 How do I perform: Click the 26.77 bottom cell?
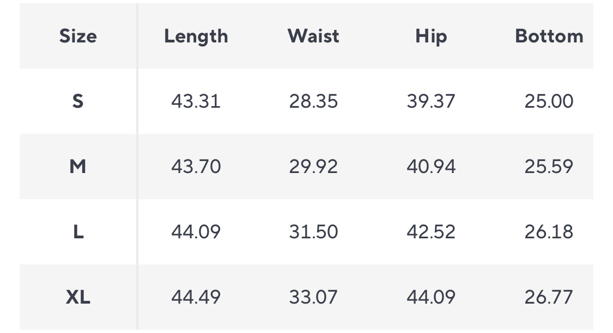point(549,297)
